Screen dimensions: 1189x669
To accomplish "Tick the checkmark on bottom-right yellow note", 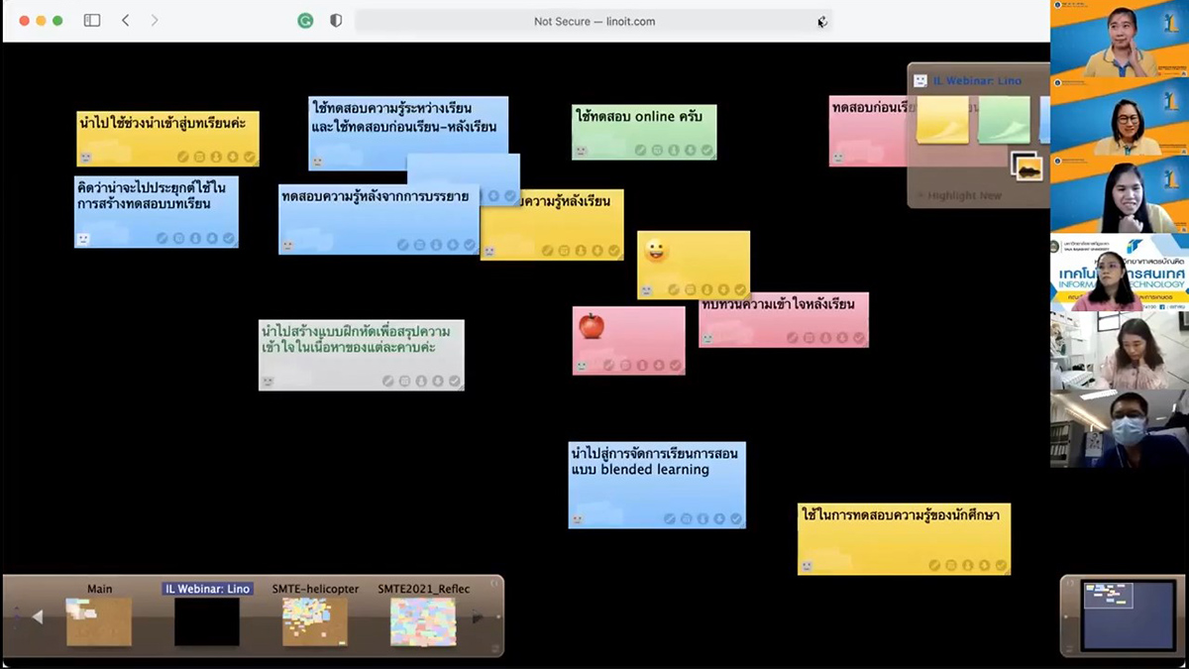I will (x=1001, y=566).
